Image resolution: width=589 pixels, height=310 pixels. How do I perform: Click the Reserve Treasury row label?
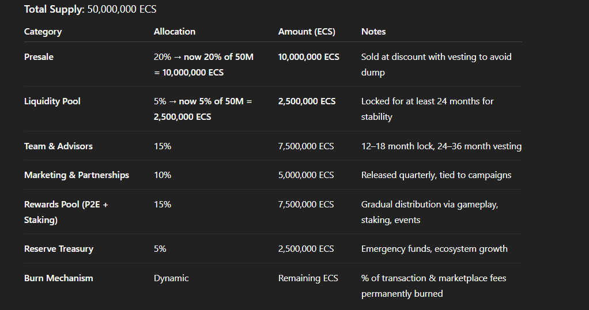coord(59,249)
